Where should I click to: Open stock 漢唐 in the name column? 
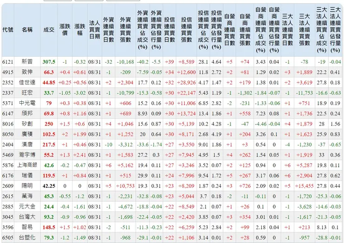click(x=27, y=144)
